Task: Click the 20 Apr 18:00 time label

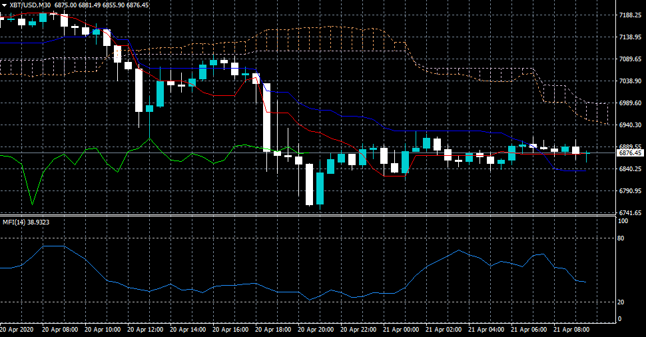Action: [273, 330]
